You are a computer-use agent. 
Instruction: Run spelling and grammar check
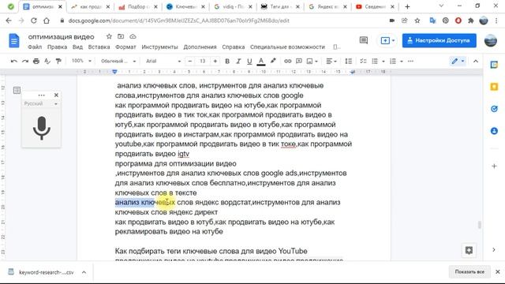point(47,62)
